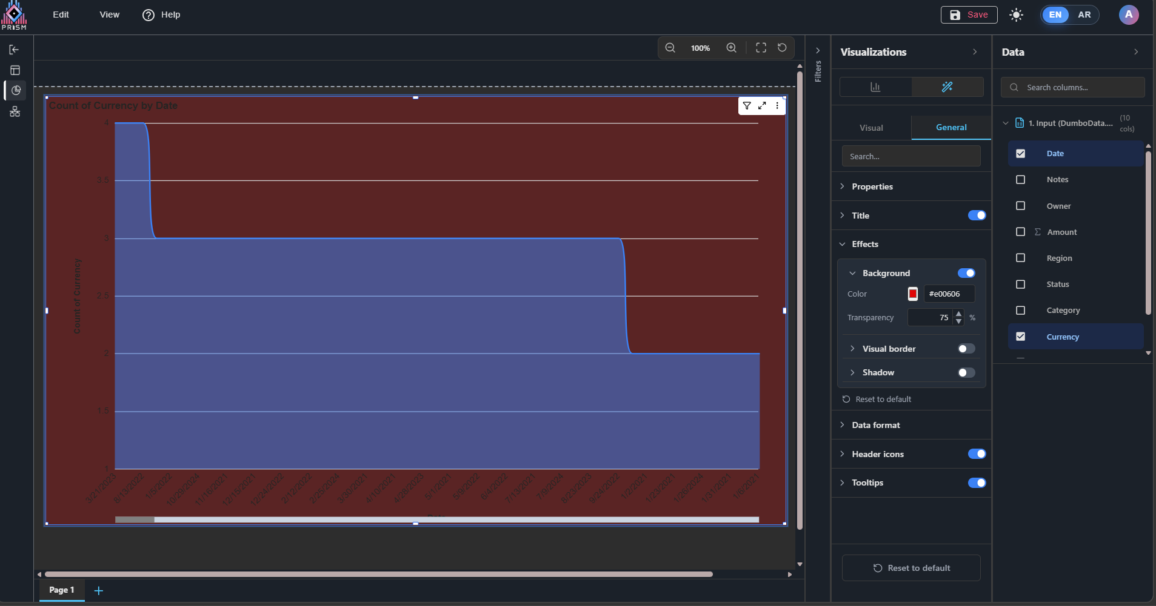Click the Save button
Screen dimensions: 1156x606
969,15
